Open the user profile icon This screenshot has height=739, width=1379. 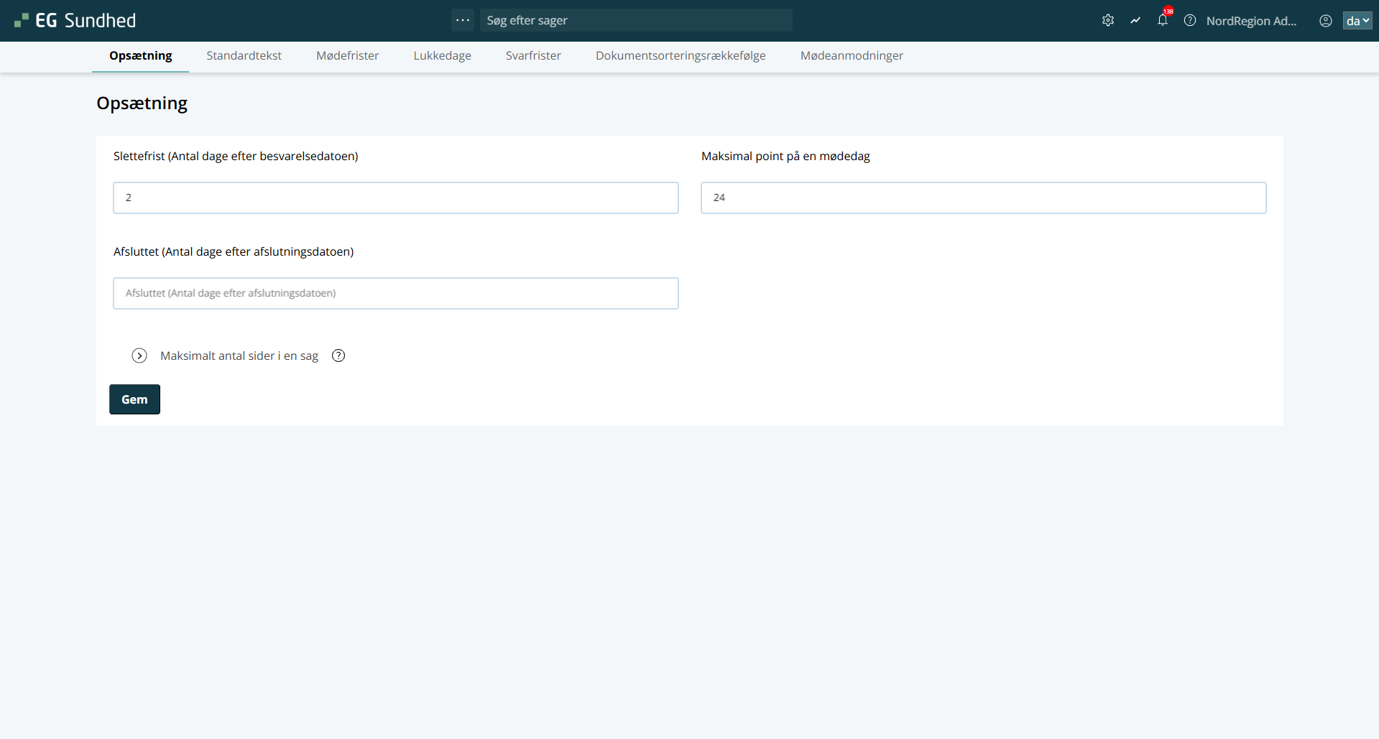point(1326,21)
